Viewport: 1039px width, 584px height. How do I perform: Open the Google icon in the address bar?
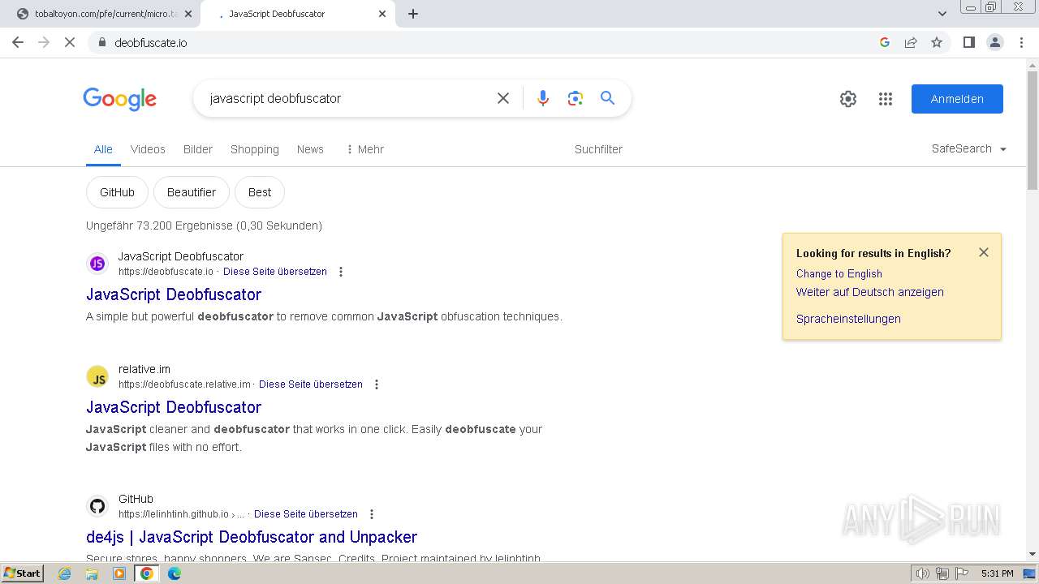[x=885, y=42]
